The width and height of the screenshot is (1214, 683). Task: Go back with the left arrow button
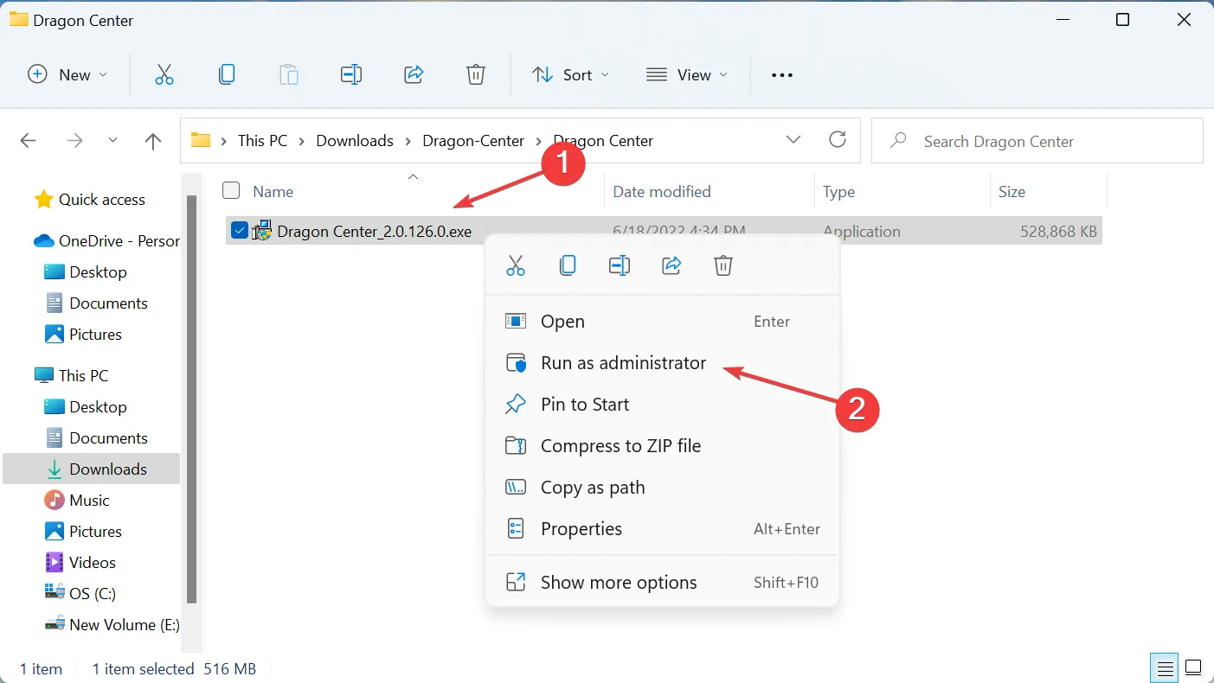29,141
